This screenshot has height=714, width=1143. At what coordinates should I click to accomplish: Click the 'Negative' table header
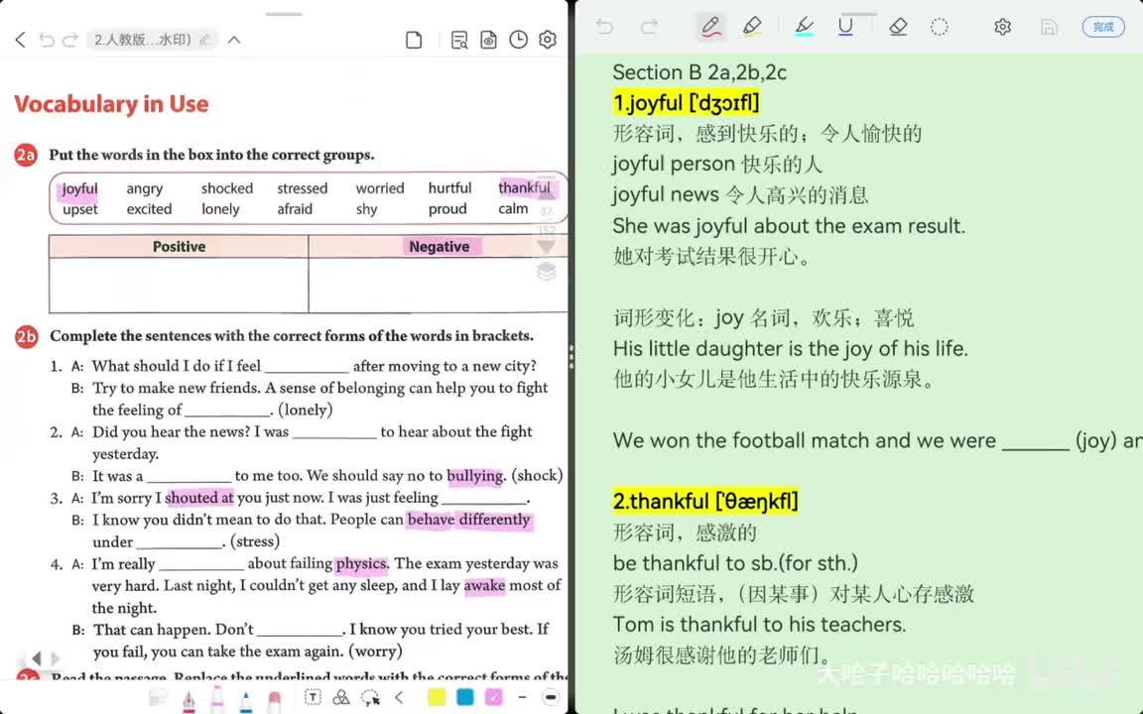point(439,246)
